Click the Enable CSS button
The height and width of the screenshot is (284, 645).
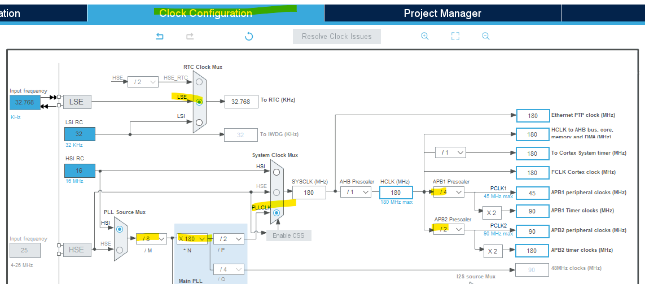click(x=289, y=236)
